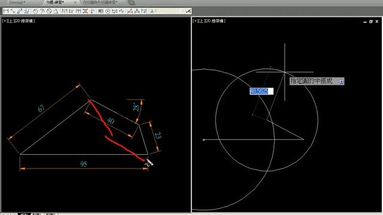Open left viewport 2D 線架構 visual style menu
The height and width of the screenshot is (215, 383).
click(25, 21)
